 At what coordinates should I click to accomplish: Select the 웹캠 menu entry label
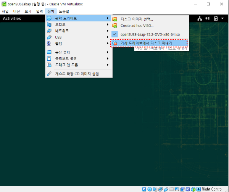(58, 44)
